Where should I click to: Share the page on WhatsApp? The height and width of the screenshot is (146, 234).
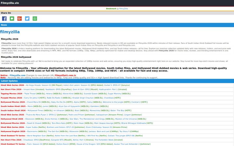click(x=35, y=18)
